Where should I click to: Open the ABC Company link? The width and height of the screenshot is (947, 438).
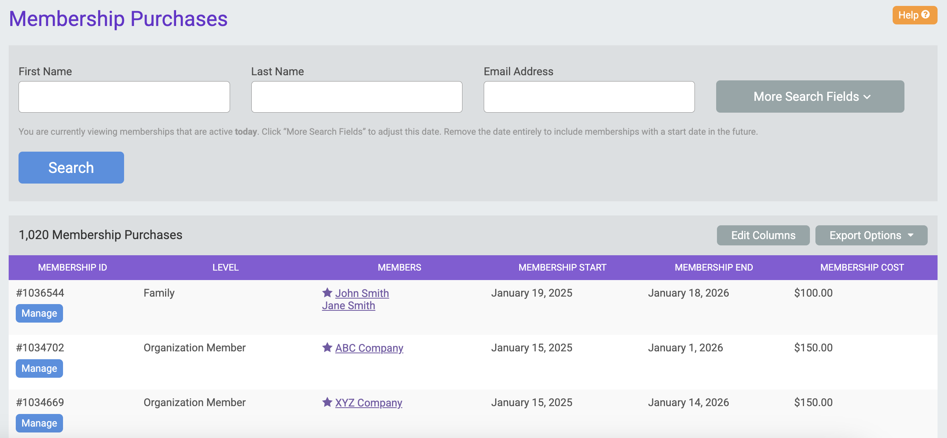tap(369, 348)
